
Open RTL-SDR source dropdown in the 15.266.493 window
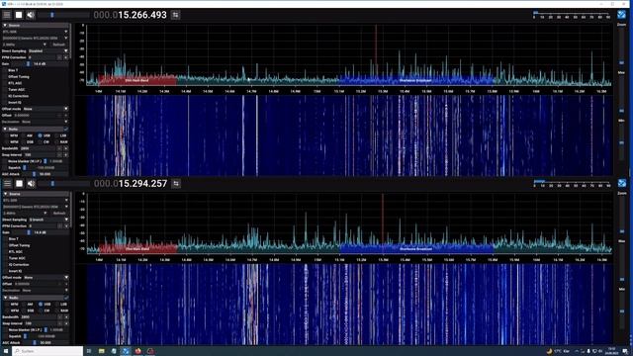point(36,32)
